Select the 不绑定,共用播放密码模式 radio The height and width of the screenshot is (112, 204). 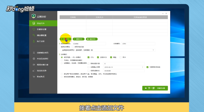[62, 60]
